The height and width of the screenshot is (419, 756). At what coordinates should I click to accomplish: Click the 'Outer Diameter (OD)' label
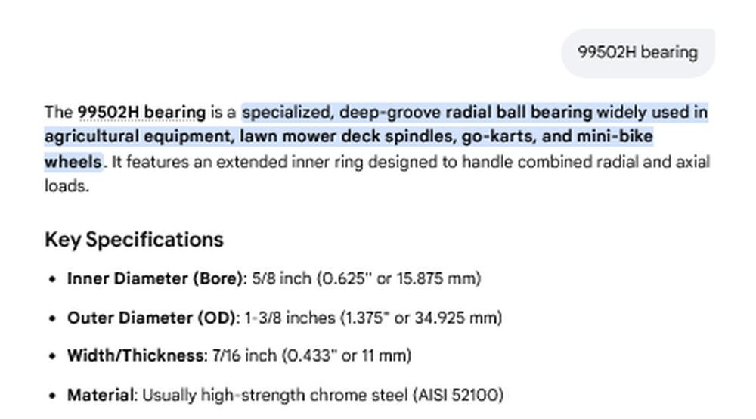click(151, 318)
